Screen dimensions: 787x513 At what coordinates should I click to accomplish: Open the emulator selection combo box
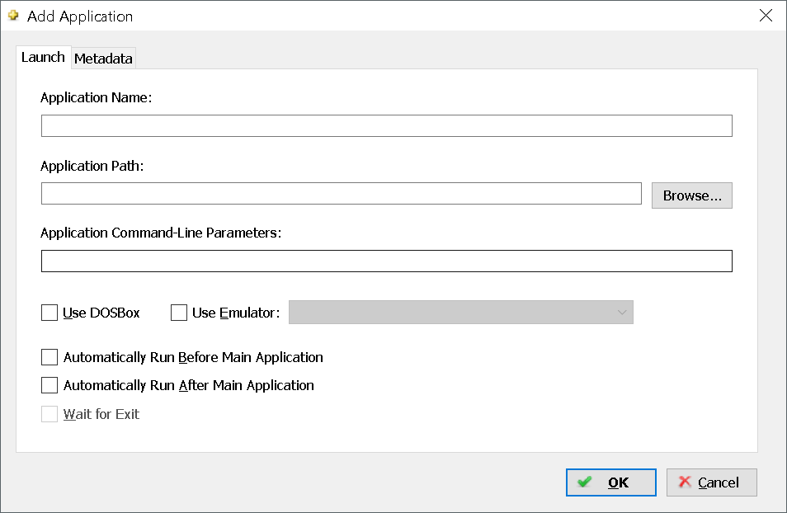pyautogui.click(x=461, y=313)
